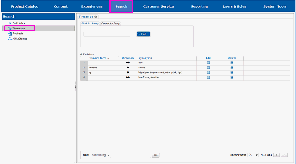Click the Delete column header
The height and width of the screenshot is (164, 296).
click(x=232, y=58)
